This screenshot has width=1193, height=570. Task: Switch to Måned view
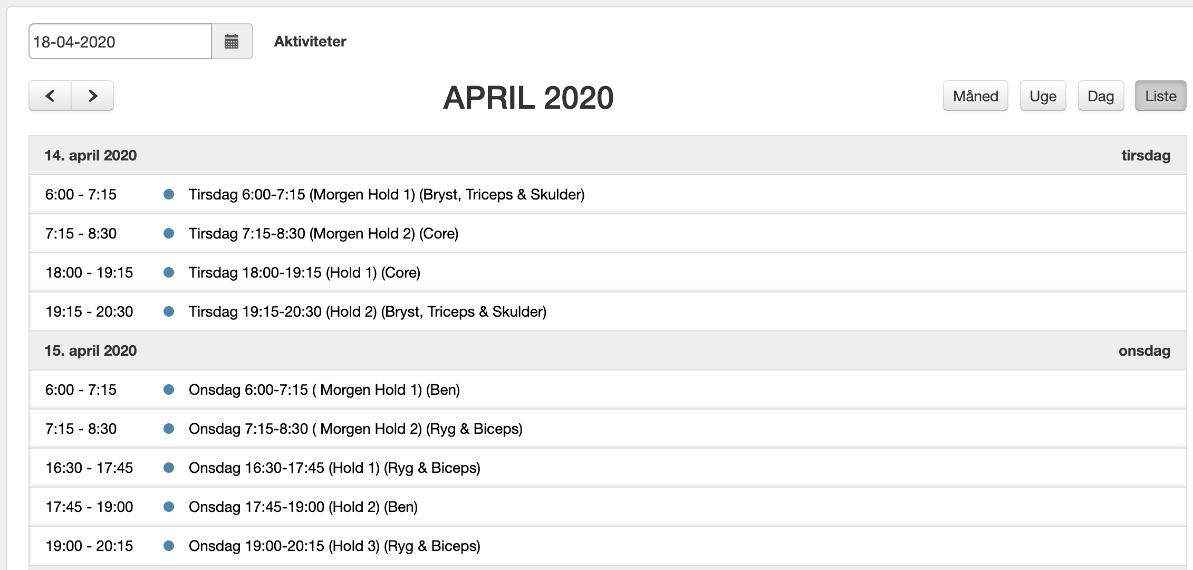coord(975,96)
